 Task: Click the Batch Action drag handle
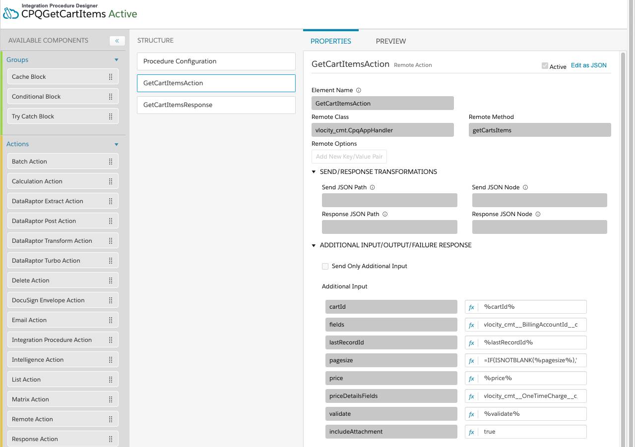click(111, 162)
